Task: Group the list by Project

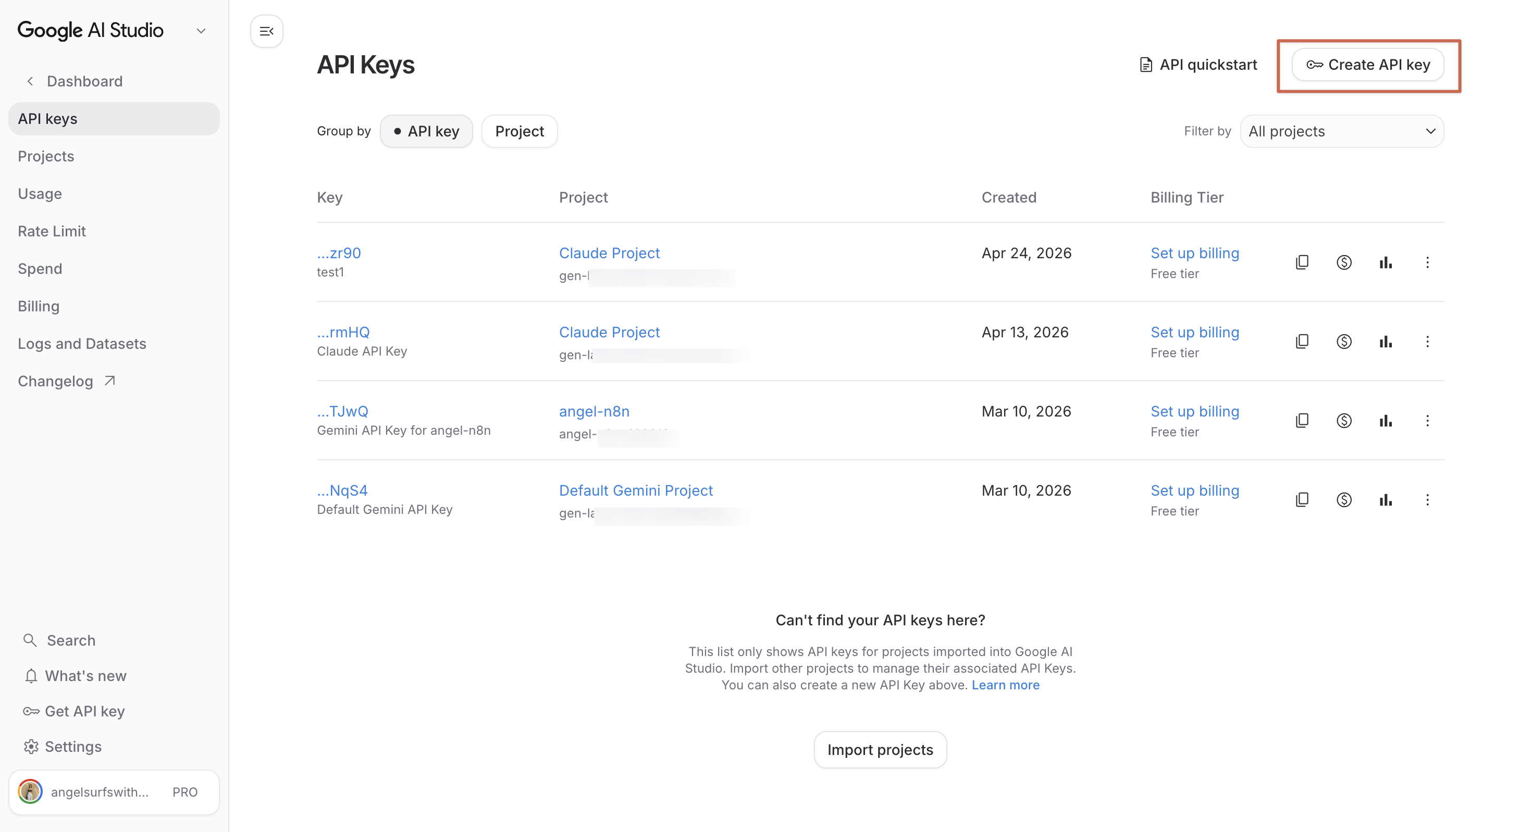Action: coord(519,131)
